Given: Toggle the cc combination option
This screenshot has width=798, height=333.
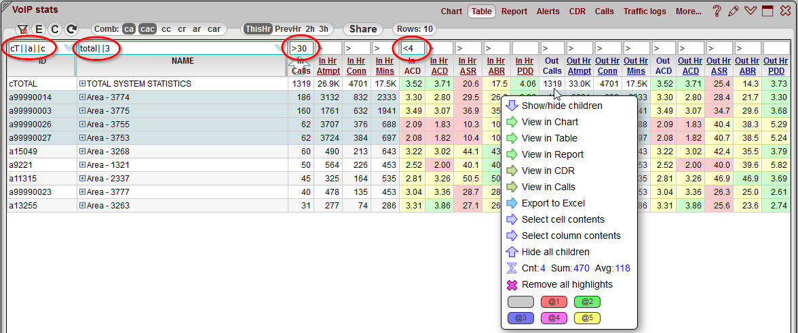Looking at the screenshot, I should (x=166, y=30).
